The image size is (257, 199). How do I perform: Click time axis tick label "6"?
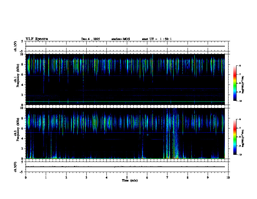click(x=147, y=178)
